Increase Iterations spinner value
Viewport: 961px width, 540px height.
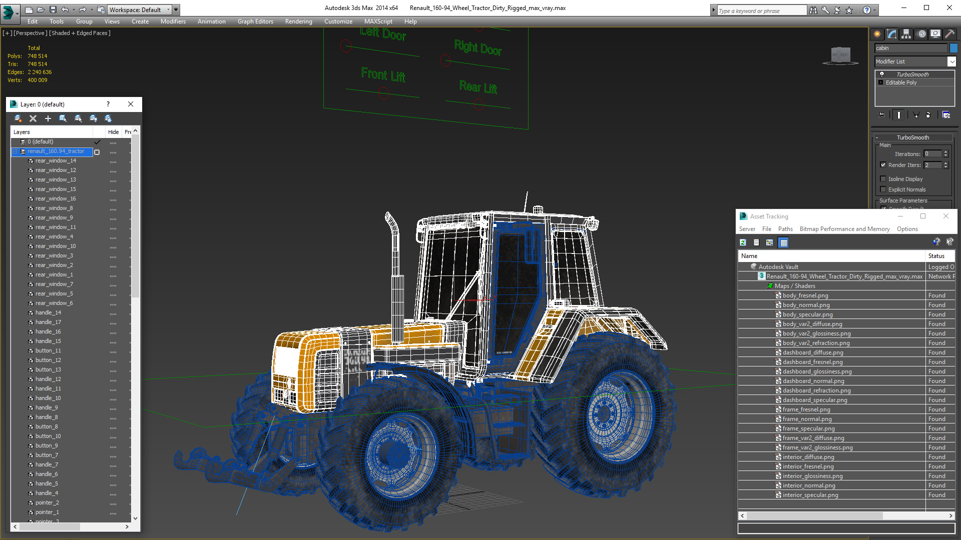(x=945, y=152)
